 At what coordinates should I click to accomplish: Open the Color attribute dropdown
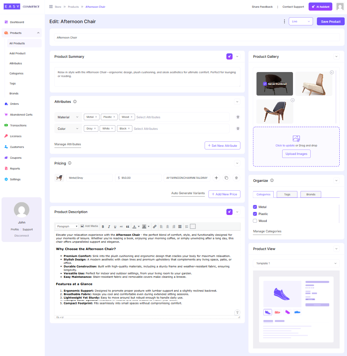pyautogui.click(x=68, y=129)
